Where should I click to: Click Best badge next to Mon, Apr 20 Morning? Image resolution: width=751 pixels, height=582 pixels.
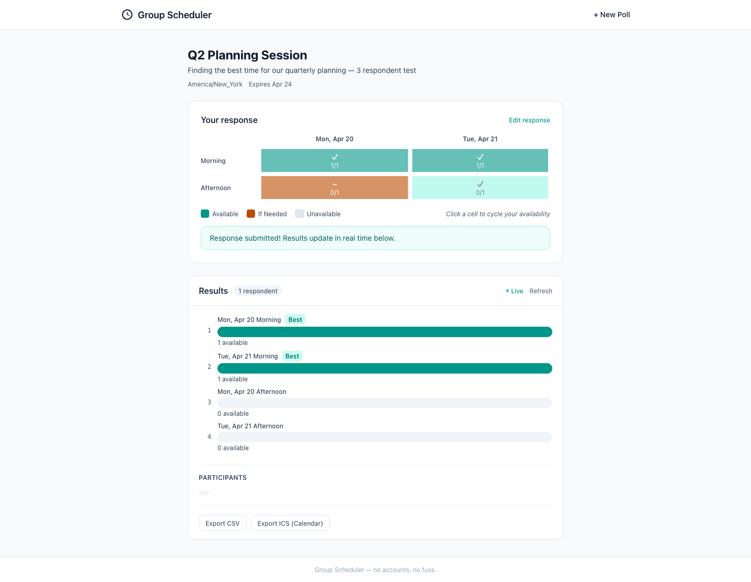click(295, 320)
